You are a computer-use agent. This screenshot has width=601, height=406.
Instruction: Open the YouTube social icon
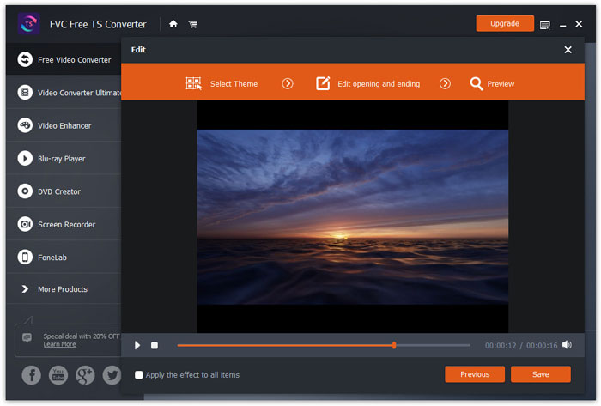58,375
